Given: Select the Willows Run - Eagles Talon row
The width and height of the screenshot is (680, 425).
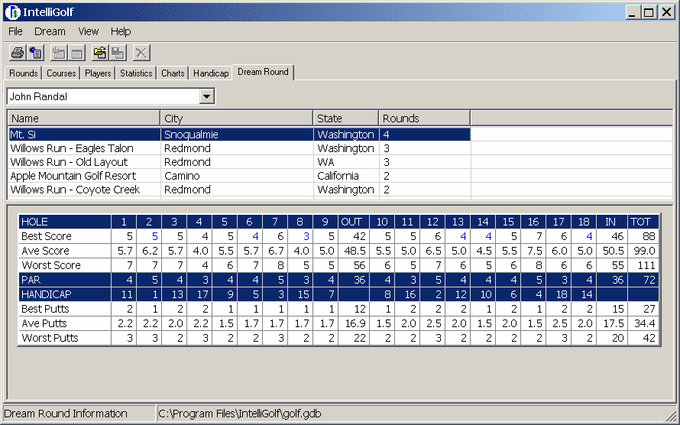Looking at the screenshot, I should pos(239,148).
